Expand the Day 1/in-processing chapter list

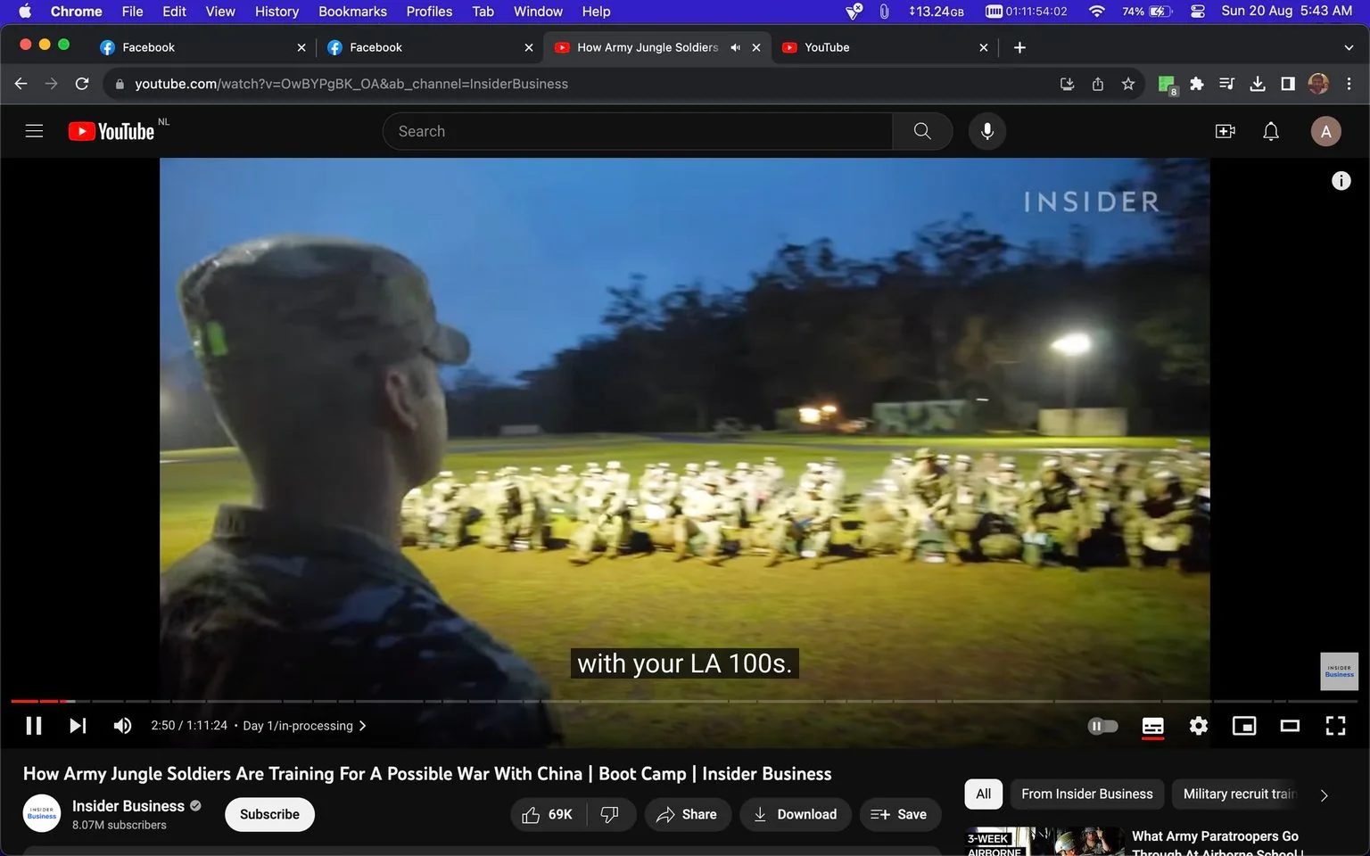[x=304, y=726]
